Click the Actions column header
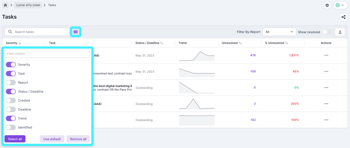 [x=326, y=43]
